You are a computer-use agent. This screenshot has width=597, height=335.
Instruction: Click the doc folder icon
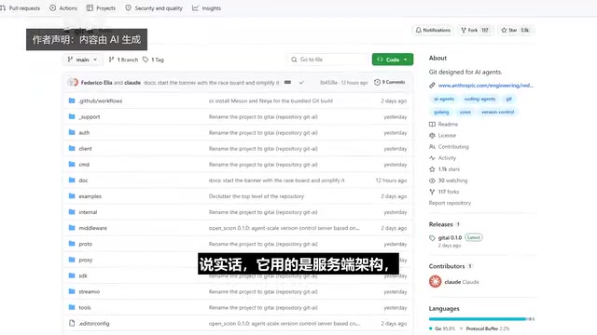(x=72, y=181)
